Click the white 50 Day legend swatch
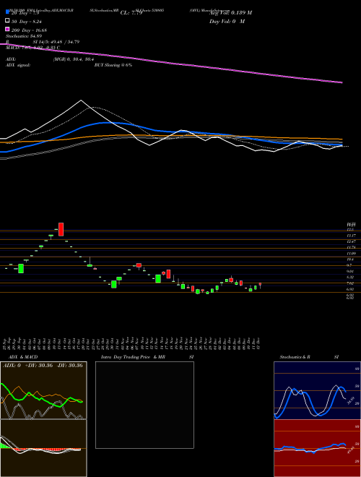The height and width of the screenshot is (477, 361). pos(7,21)
